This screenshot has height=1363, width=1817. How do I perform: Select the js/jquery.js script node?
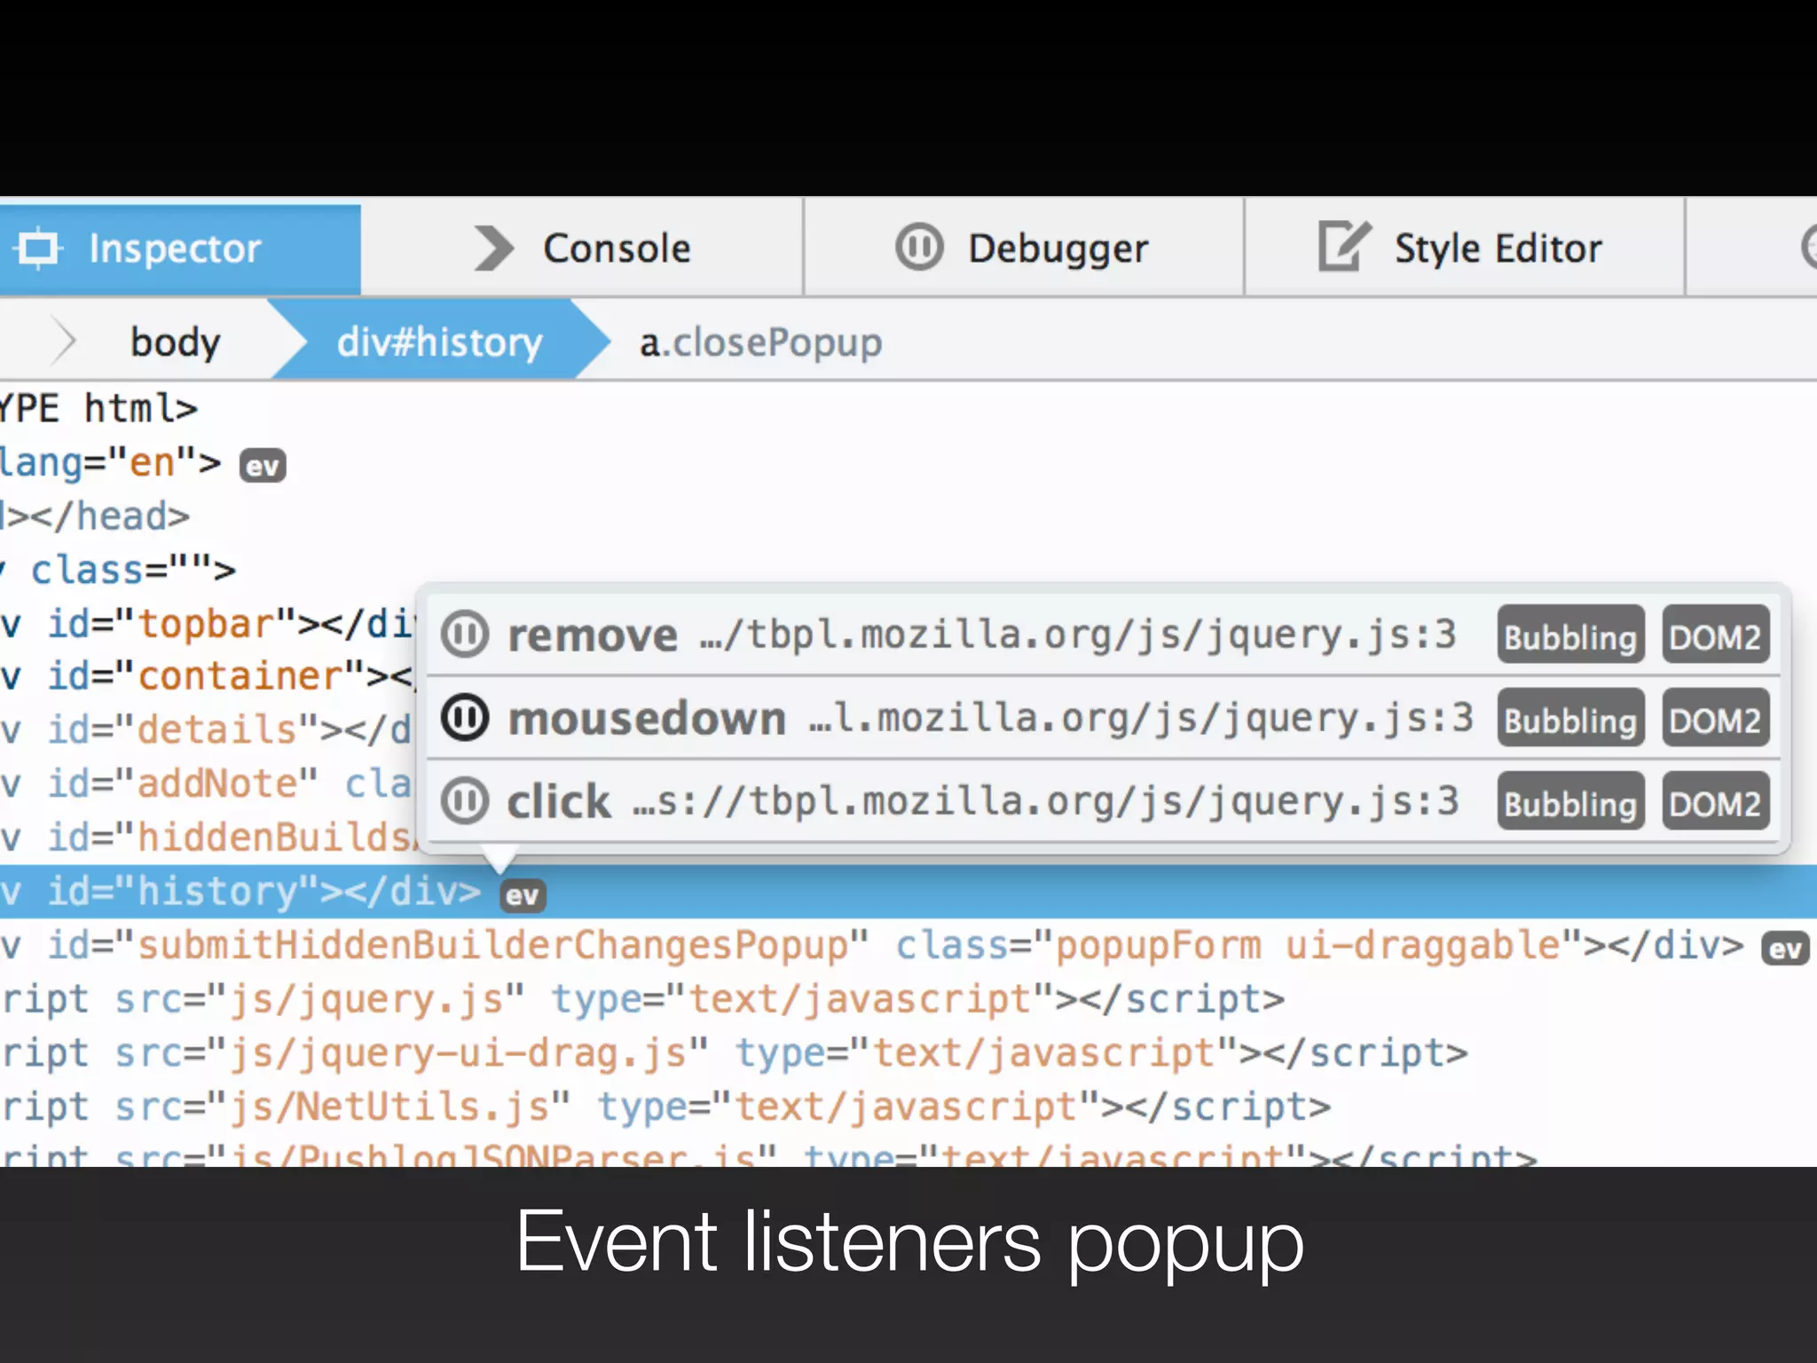click(643, 1000)
